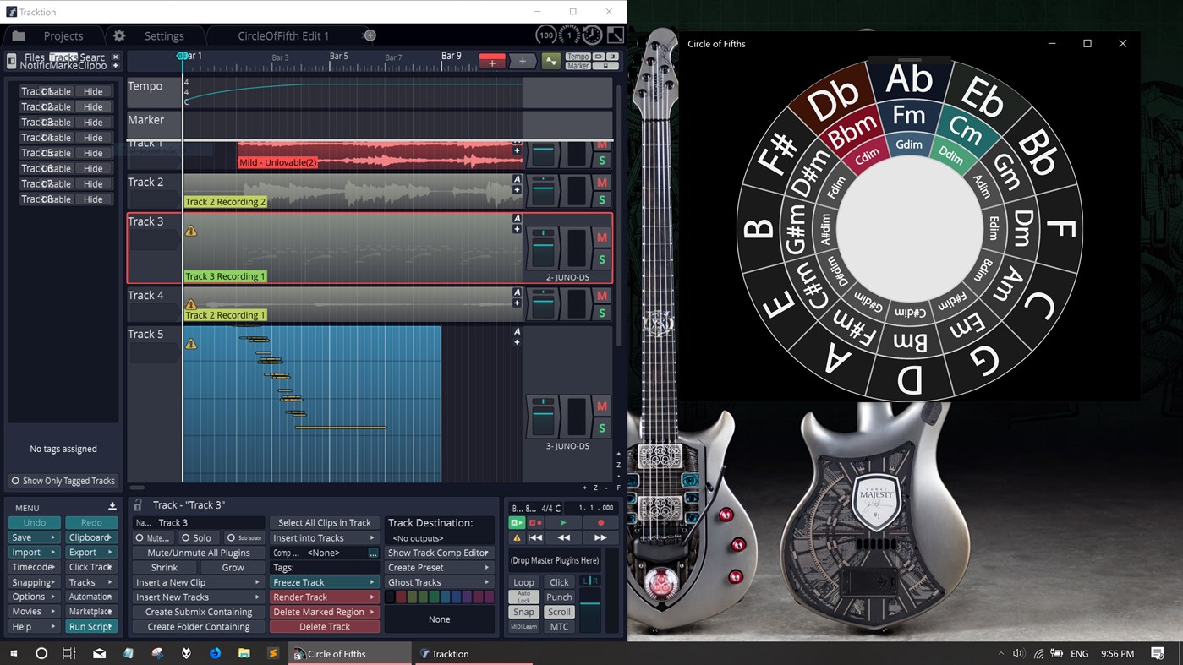The width and height of the screenshot is (1183, 665).
Task: Return to start with the skip-back button
Action: pos(535,537)
